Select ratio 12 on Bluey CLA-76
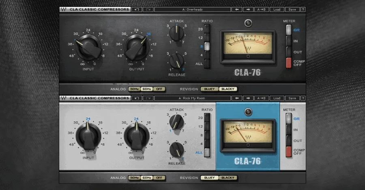The image size is (365, 190). 207,127
